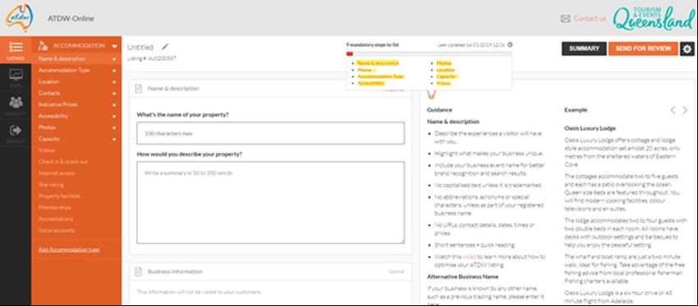Open Property facilities menu item
698x306 pixels.
59,196
